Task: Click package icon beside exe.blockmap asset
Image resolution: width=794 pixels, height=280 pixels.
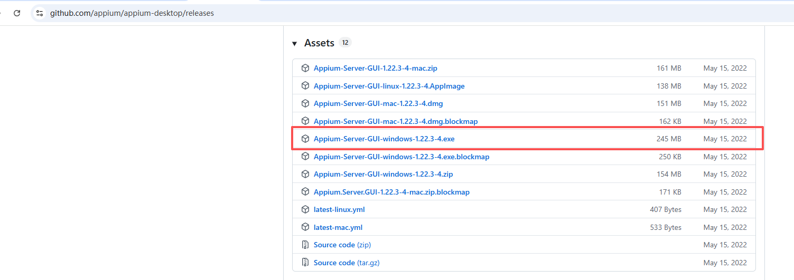Action: click(x=305, y=157)
